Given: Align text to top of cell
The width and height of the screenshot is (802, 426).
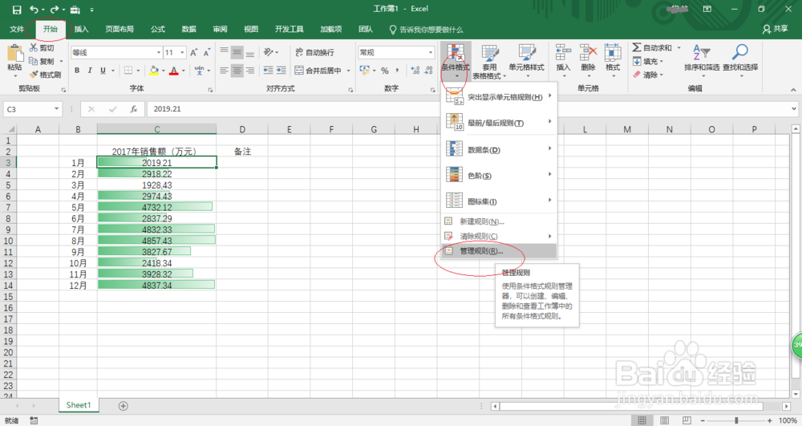Looking at the screenshot, I should point(224,52).
